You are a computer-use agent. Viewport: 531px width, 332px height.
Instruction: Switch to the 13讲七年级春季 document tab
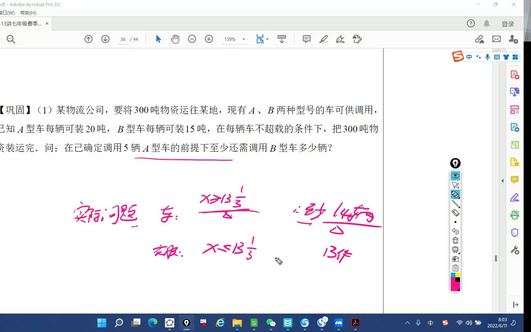22,23
